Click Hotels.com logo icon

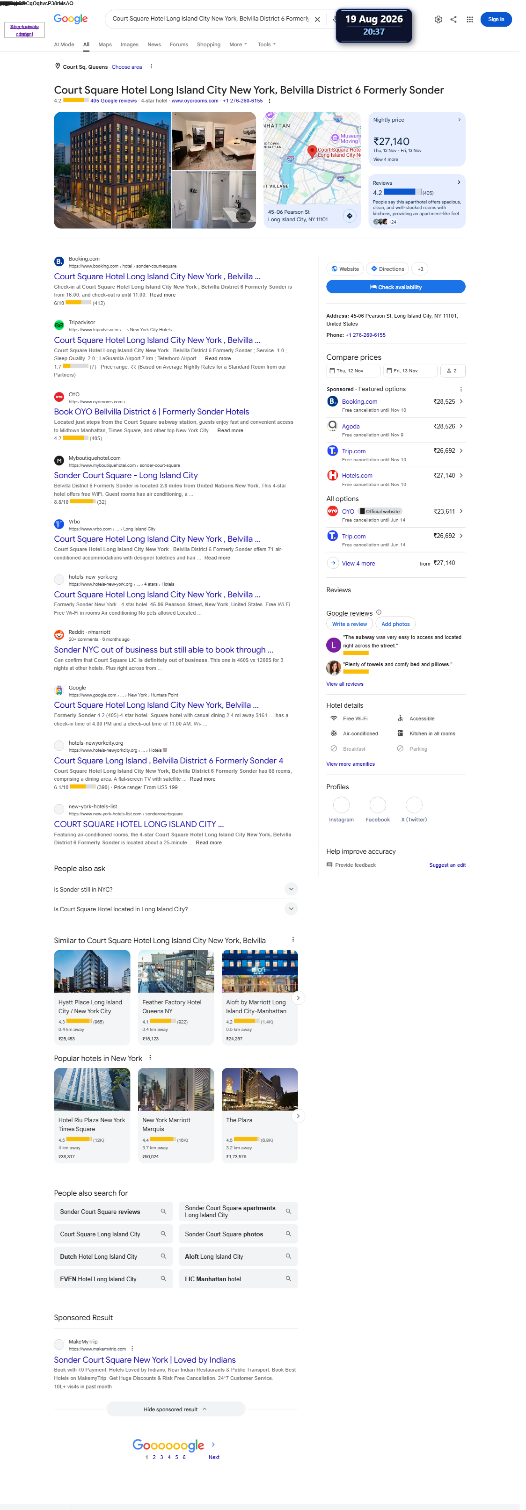coord(332,475)
